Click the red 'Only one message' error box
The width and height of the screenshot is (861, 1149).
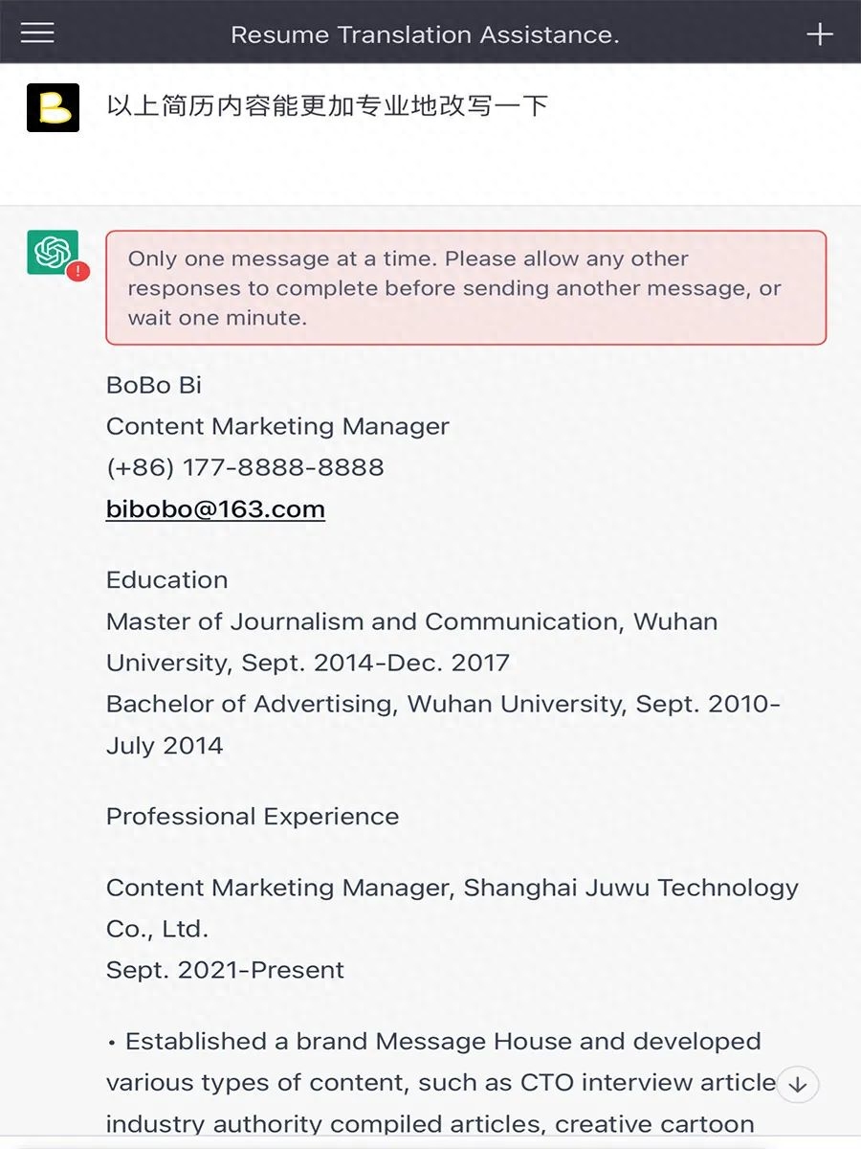point(466,287)
